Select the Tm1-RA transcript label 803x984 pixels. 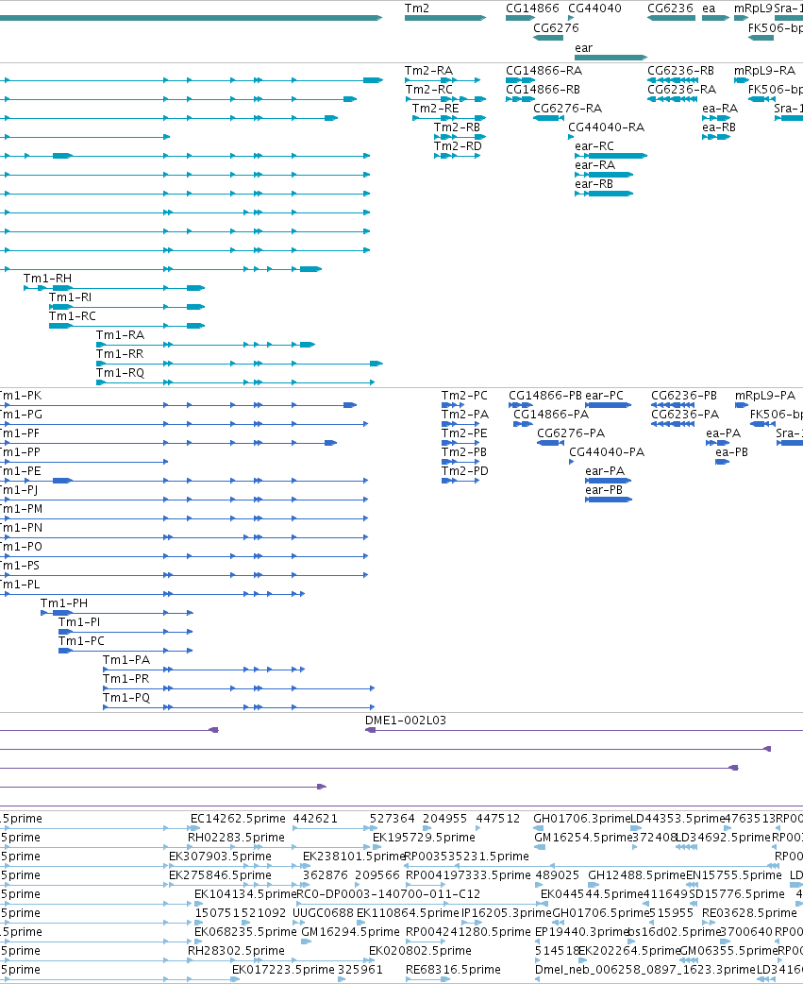(121, 335)
